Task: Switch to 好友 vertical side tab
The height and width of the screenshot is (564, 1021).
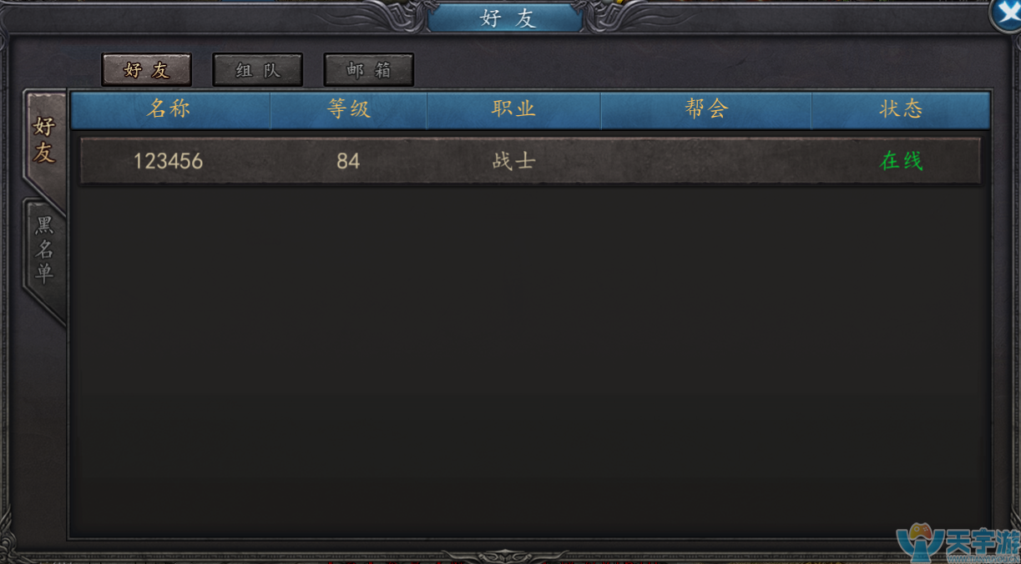Action: 44,140
